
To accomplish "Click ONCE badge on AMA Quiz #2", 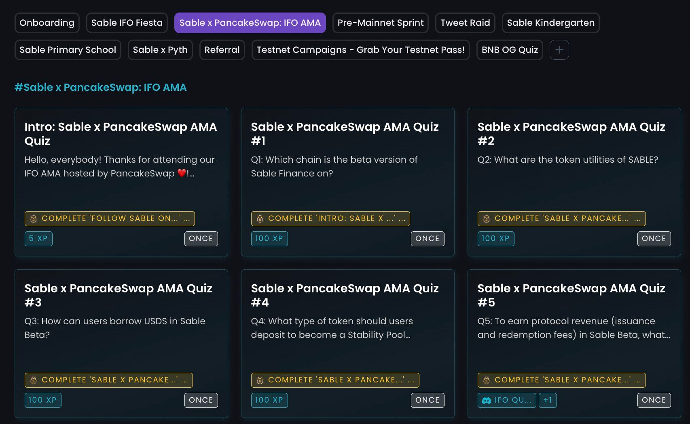I will tap(654, 239).
